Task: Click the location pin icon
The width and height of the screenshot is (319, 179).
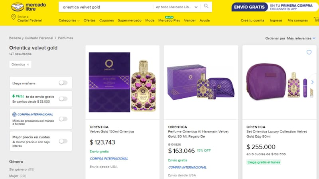Action: (14, 17)
